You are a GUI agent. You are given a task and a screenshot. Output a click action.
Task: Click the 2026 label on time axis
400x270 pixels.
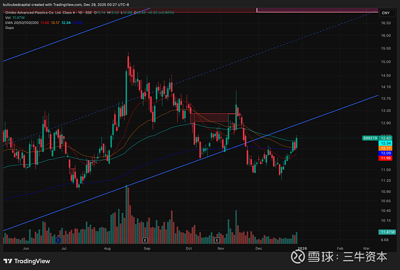click(302, 248)
